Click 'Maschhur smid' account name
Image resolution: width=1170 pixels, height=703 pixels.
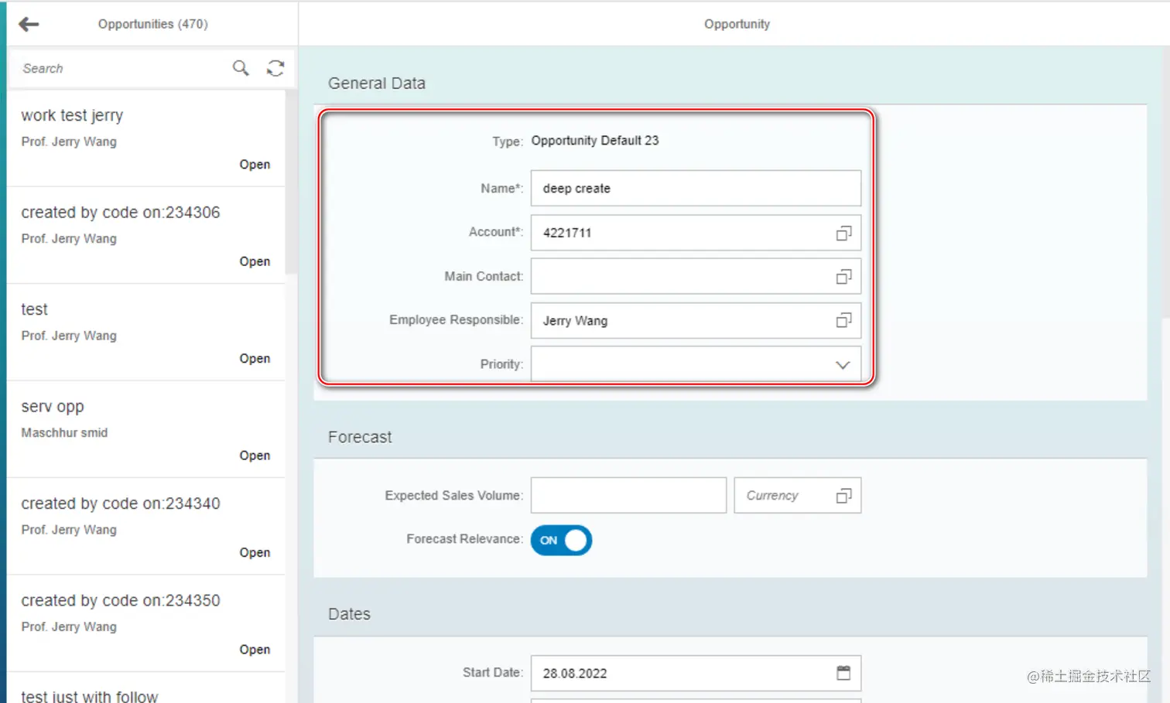click(x=64, y=432)
